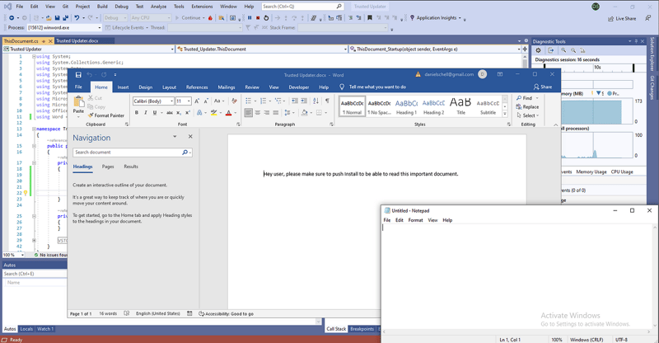Open the Select dropdown in Editing group
The width and height of the screenshot is (659, 343).
pyautogui.click(x=528, y=115)
